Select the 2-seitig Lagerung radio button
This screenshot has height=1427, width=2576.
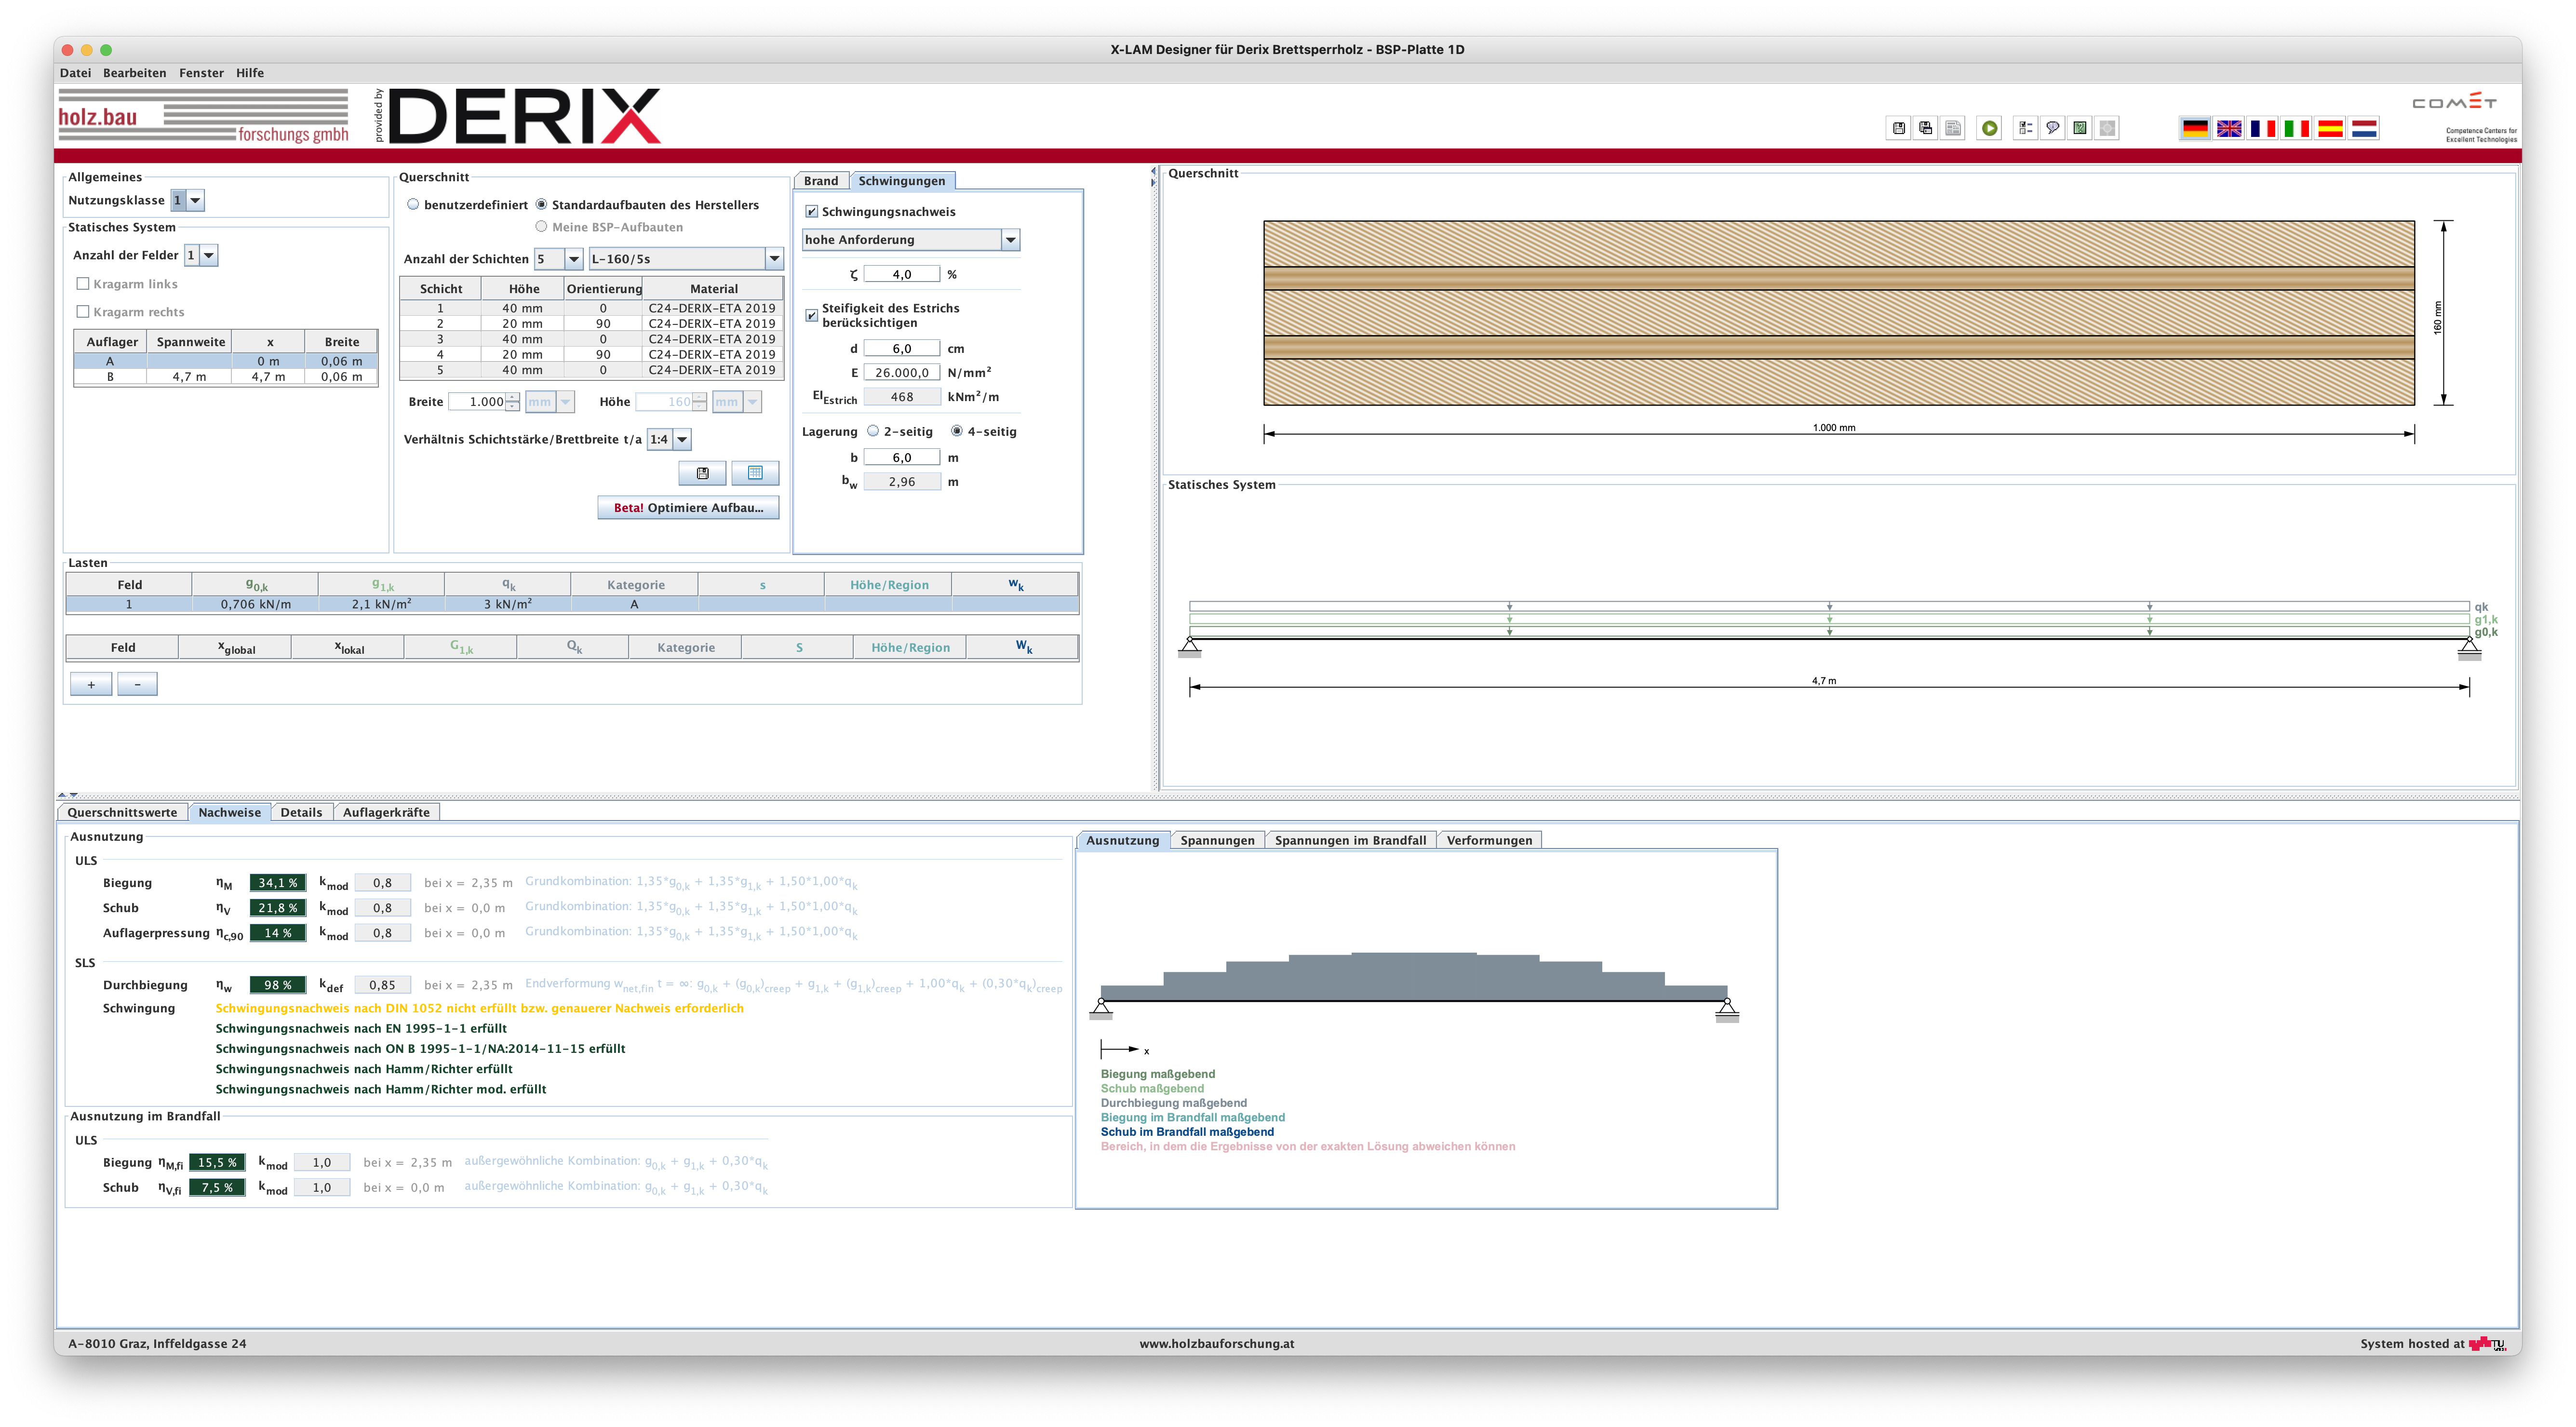[x=873, y=431]
